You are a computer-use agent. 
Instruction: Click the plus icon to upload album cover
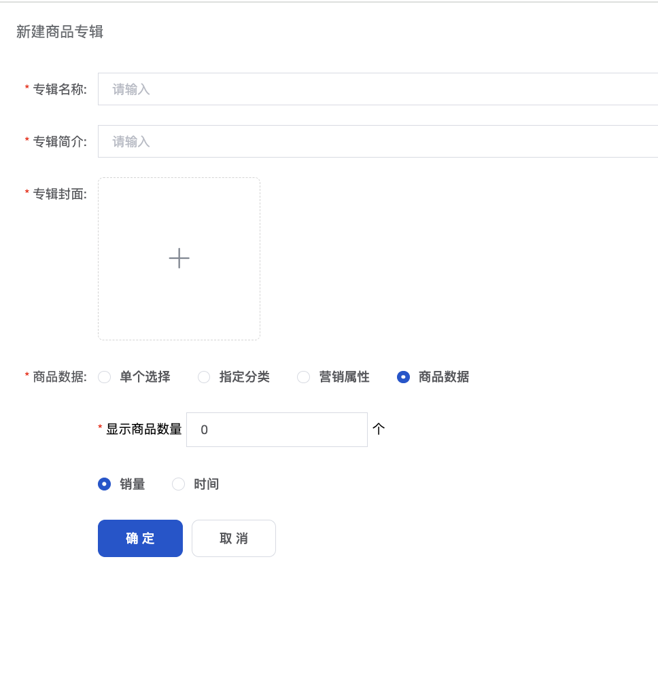click(179, 258)
